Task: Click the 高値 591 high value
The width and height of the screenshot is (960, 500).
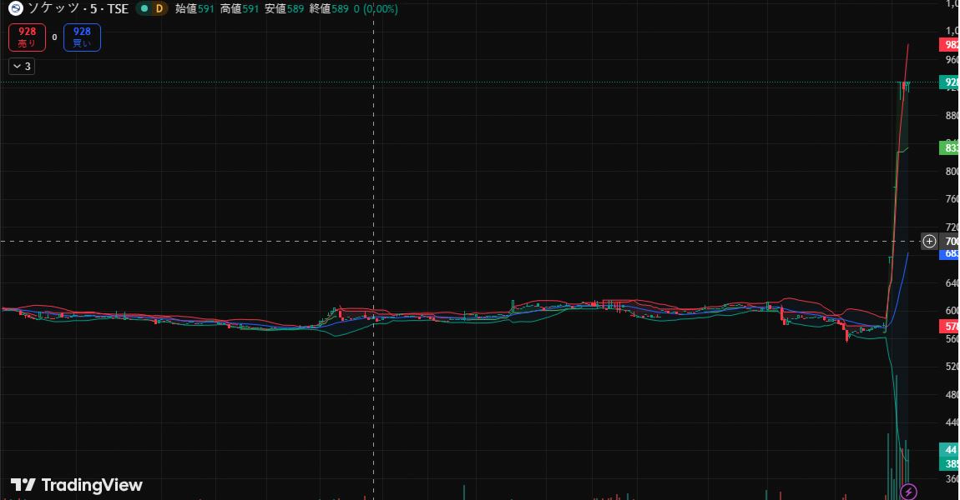Action: tap(240, 8)
